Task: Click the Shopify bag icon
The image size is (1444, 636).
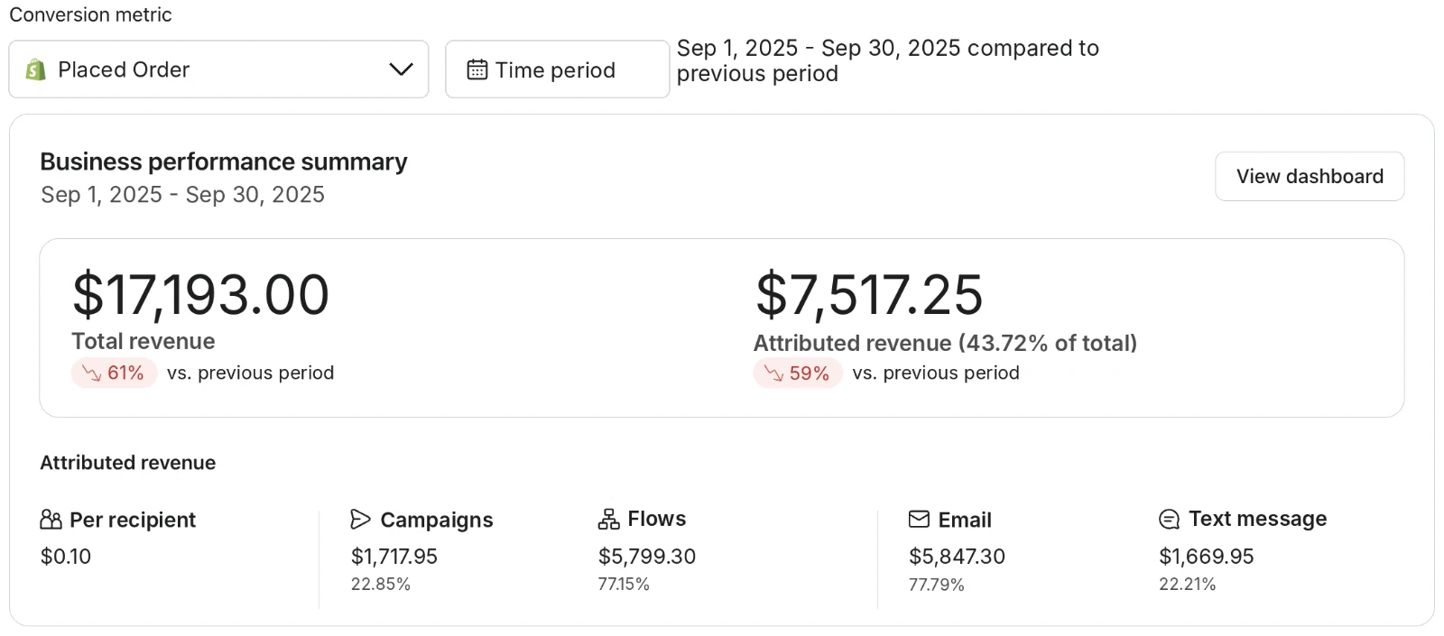Action: 36,69
